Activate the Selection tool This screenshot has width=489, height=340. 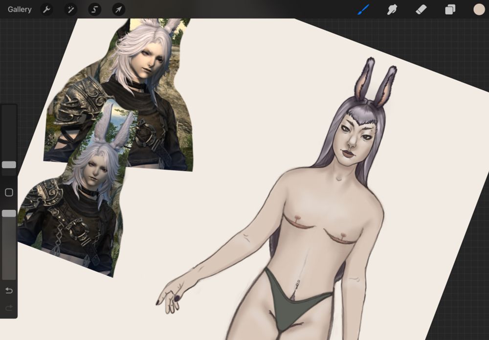94,10
